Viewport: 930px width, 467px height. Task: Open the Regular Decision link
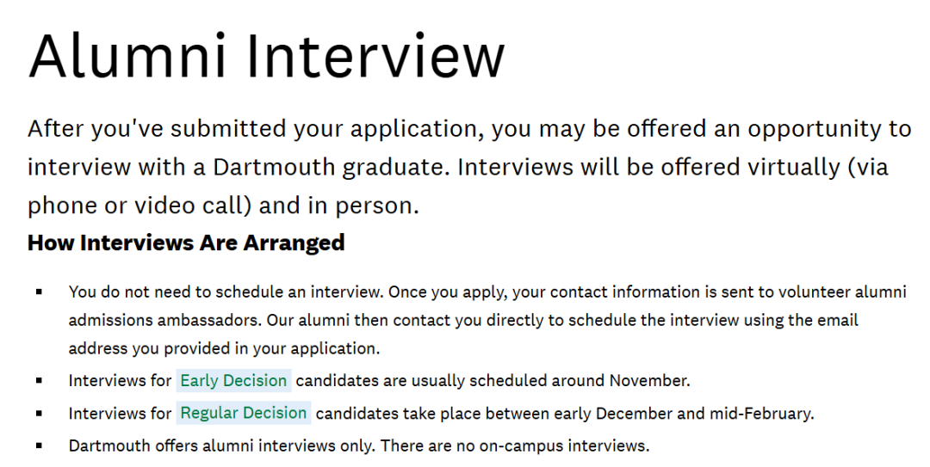point(244,413)
